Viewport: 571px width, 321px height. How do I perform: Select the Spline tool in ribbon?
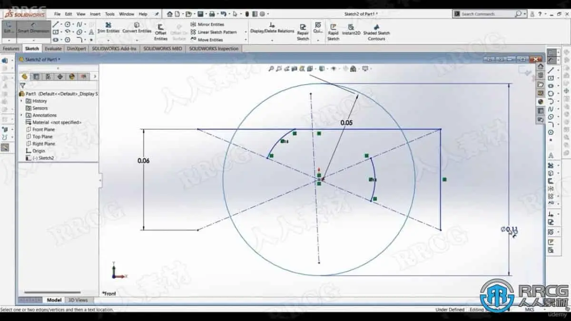click(79, 24)
